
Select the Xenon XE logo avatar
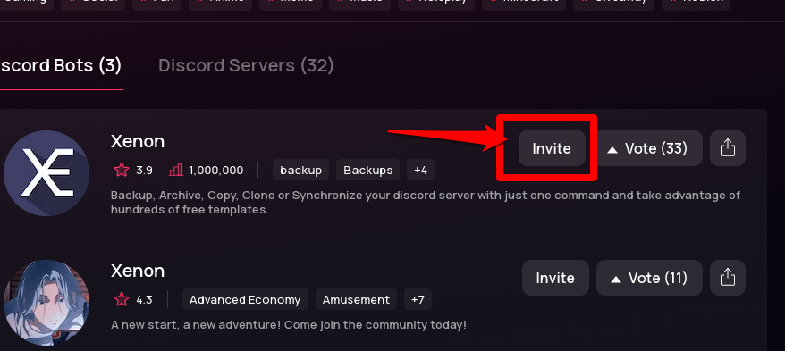click(46, 173)
